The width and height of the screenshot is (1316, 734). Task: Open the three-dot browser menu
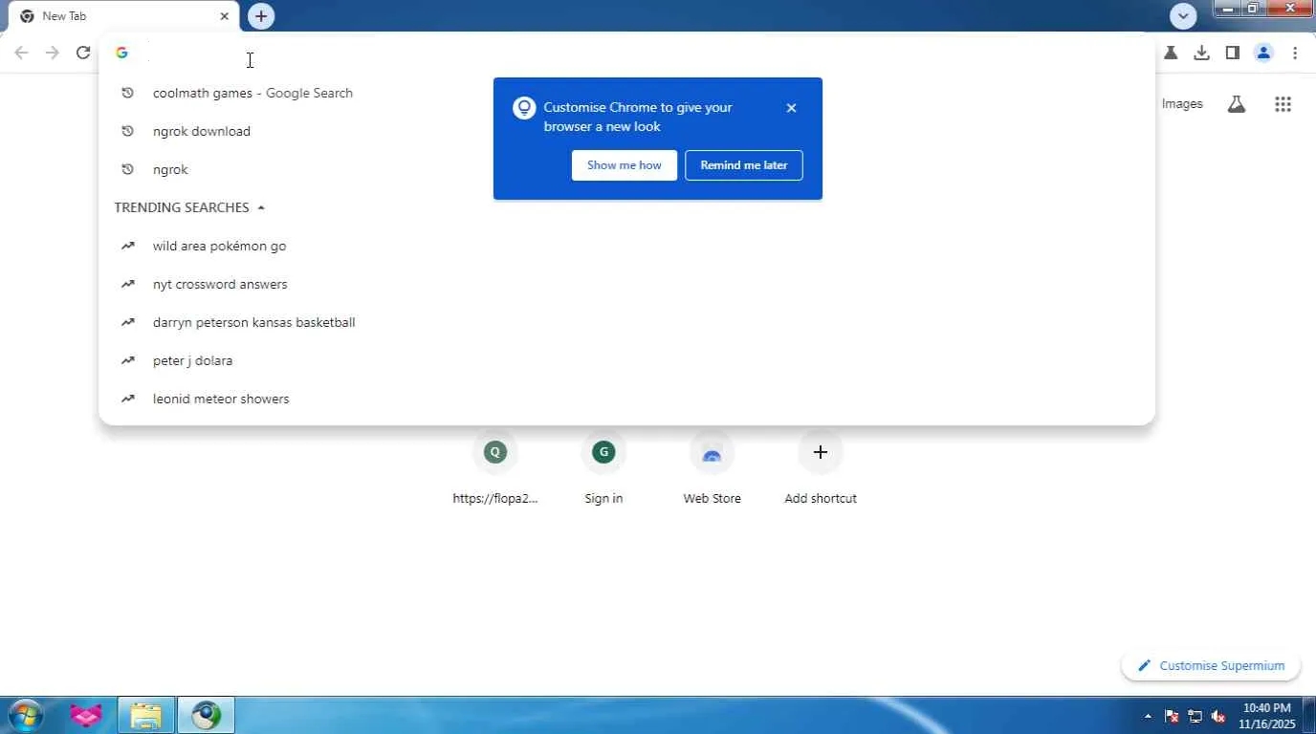pyautogui.click(x=1295, y=54)
